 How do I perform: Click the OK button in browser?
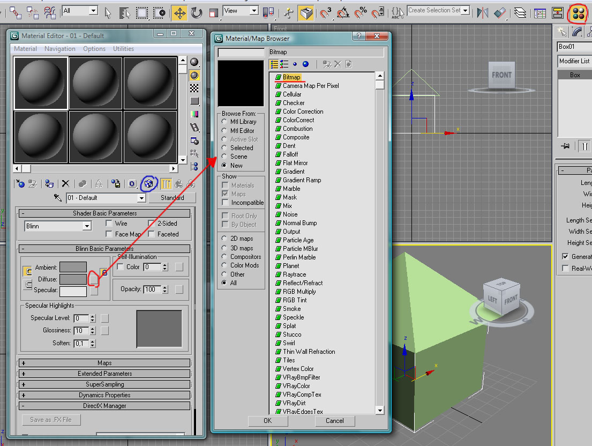268,421
